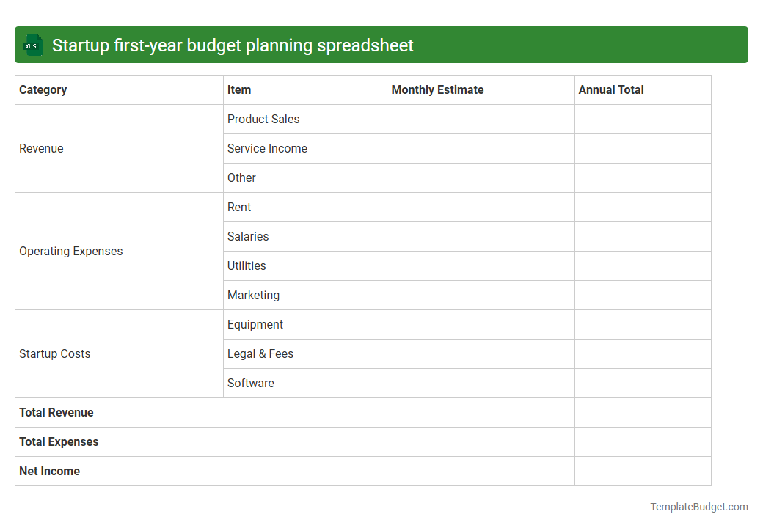Image resolution: width=763 pixels, height=528 pixels.
Task: Click the Equipment item cell
Action: click(255, 324)
